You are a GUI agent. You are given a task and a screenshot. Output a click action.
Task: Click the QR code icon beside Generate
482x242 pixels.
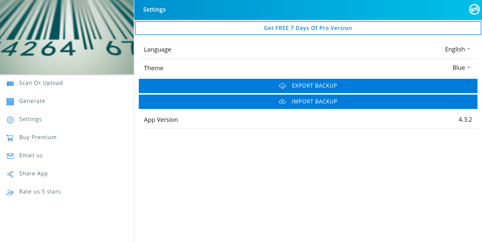[10, 102]
